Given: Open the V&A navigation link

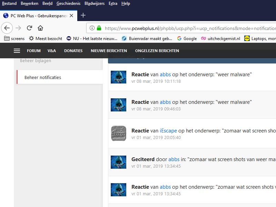Looking at the screenshot, I should pos(52,51).
